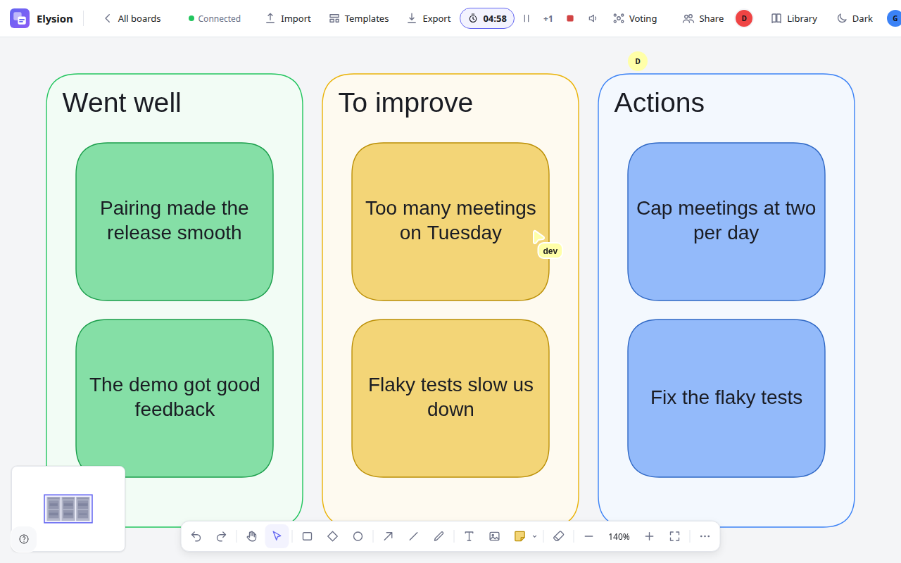Click the minimap board thumbnail
The image size is (901, 563).
point(68,508)
